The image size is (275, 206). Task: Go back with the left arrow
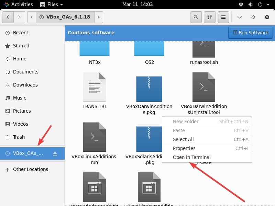pos(8,17)
